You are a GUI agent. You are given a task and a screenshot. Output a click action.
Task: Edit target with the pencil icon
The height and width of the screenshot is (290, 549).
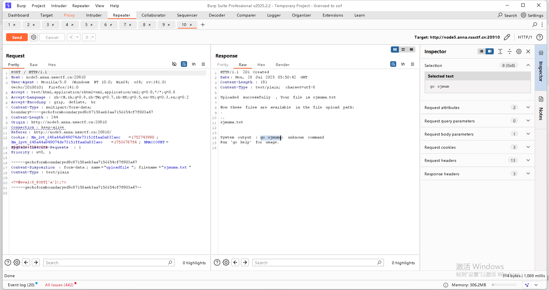pyautogui.click(x=507, y=37)
